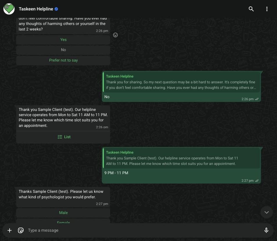The height and width of the screenshot is (241, 277).
Task: Select Male psychologist option
Action: pos(63,213)
